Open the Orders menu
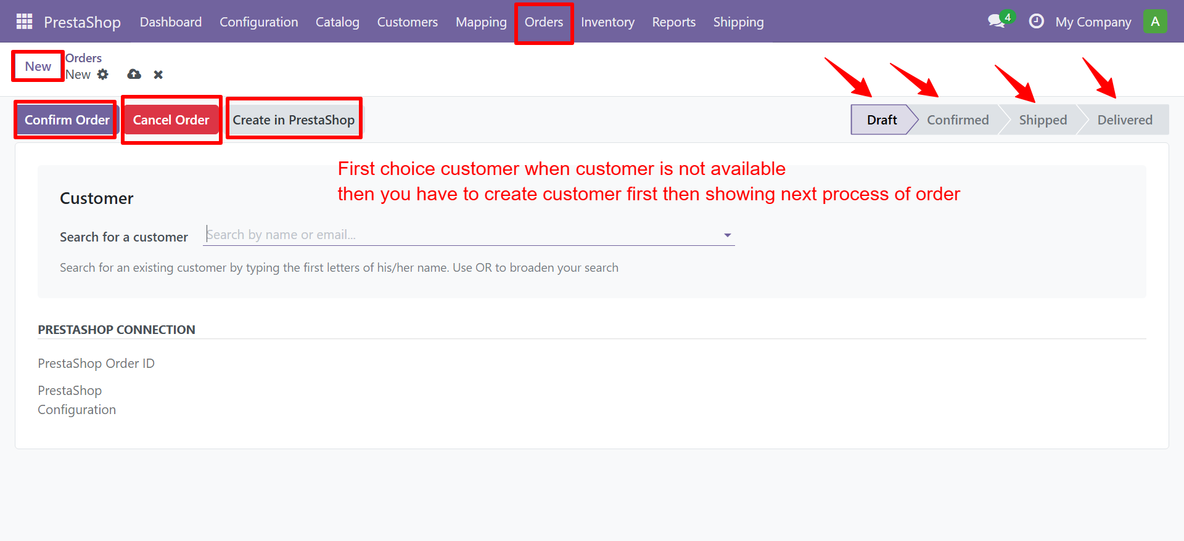Viewport: 1184px width, 541px height. (x=544, y=22)
